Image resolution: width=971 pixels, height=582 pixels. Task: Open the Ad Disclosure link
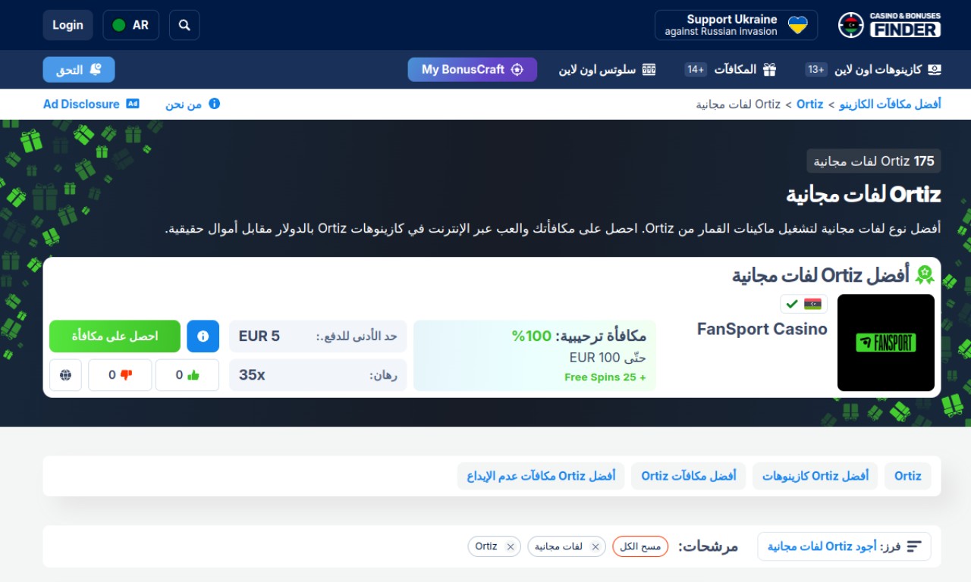(91, 104)
